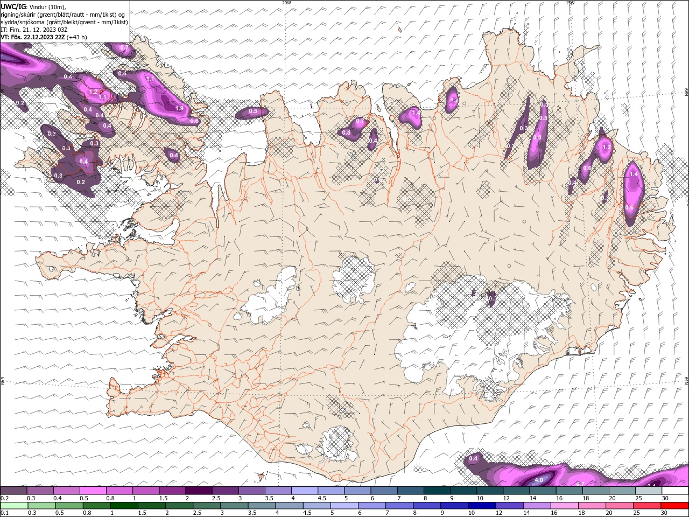Pick the royal blue rain-scale swatch from 8 to 9
The width and height of the screenshot is (689, 517).
[x=426, y=506]
